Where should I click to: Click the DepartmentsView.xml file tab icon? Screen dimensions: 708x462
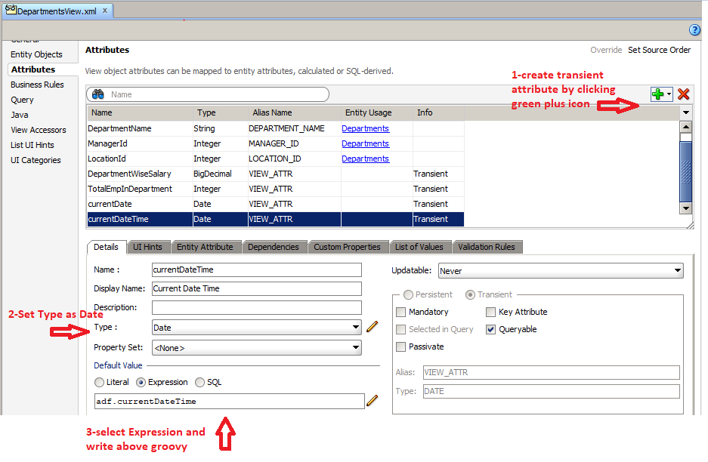pos(11,10)
